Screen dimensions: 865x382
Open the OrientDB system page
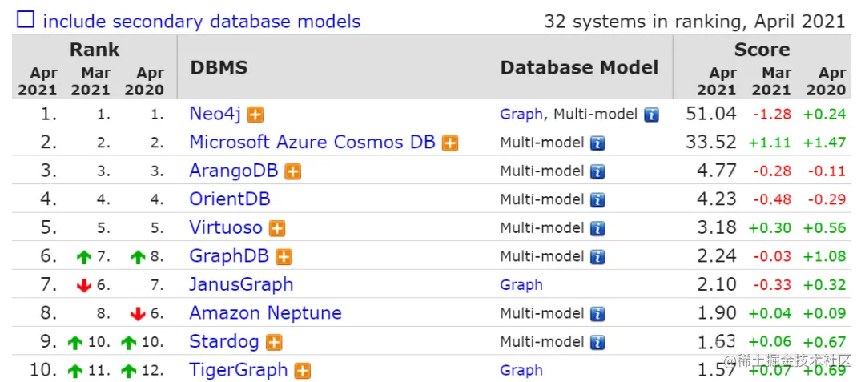[229, 199]
